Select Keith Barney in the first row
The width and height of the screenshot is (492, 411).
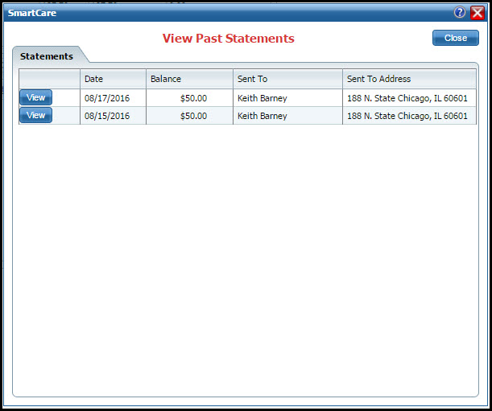click(262, 98)
